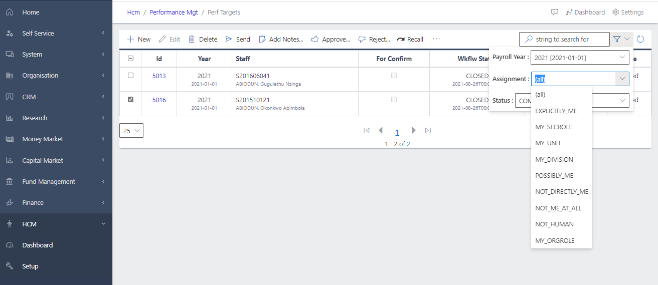Click the string to search for field
The width and height of the screenshot is (658, 285).
pos(564,39)
